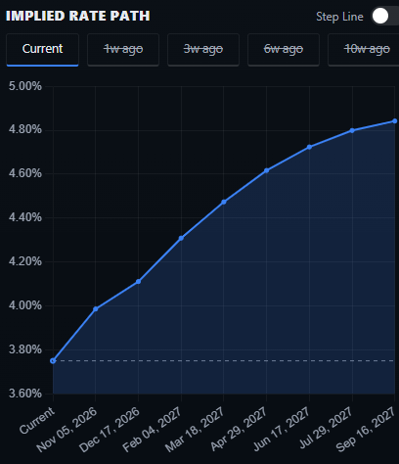The width and height of the screenshot is (399, 464).
Task: Enable the 1w ago comparison
Action: coord(123,50)
